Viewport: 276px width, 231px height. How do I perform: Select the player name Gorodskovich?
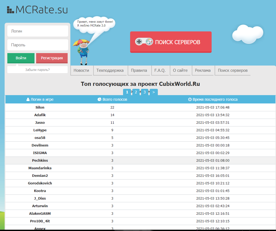(40, 183)
